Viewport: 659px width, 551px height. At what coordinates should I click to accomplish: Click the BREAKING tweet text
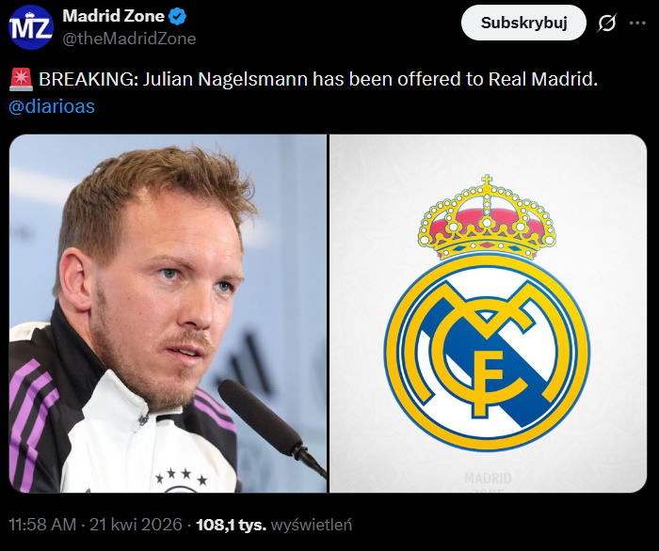318,79
